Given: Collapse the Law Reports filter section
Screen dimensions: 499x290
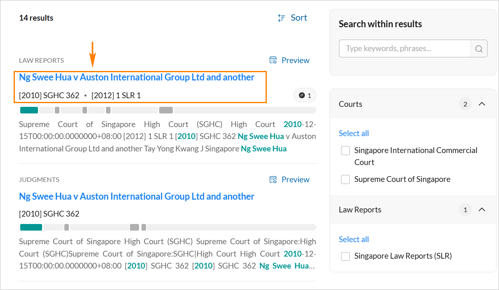Looking at the screenshot, I should (482, 210).
